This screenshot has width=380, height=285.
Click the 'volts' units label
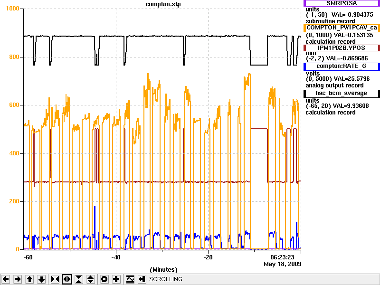313,74
